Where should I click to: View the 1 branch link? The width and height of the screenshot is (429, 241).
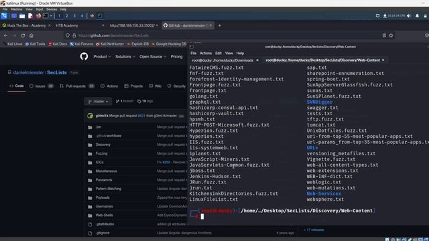click(x=125, y=101)
